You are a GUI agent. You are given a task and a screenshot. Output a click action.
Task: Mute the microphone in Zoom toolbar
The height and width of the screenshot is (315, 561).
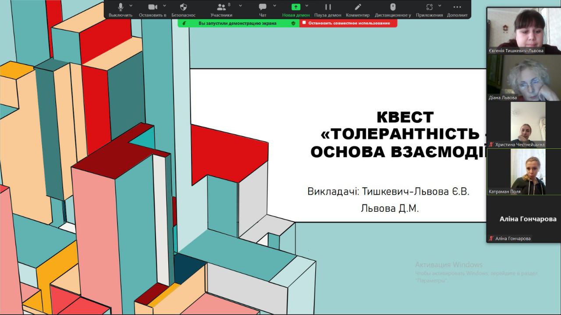[x=121, y=7]
